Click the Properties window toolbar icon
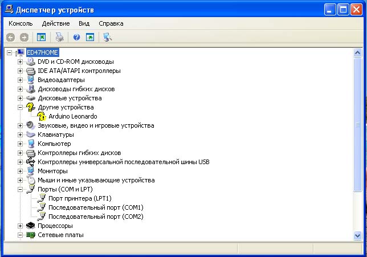Viewport: 367px width, 257px height. click(x=90, y=37)
